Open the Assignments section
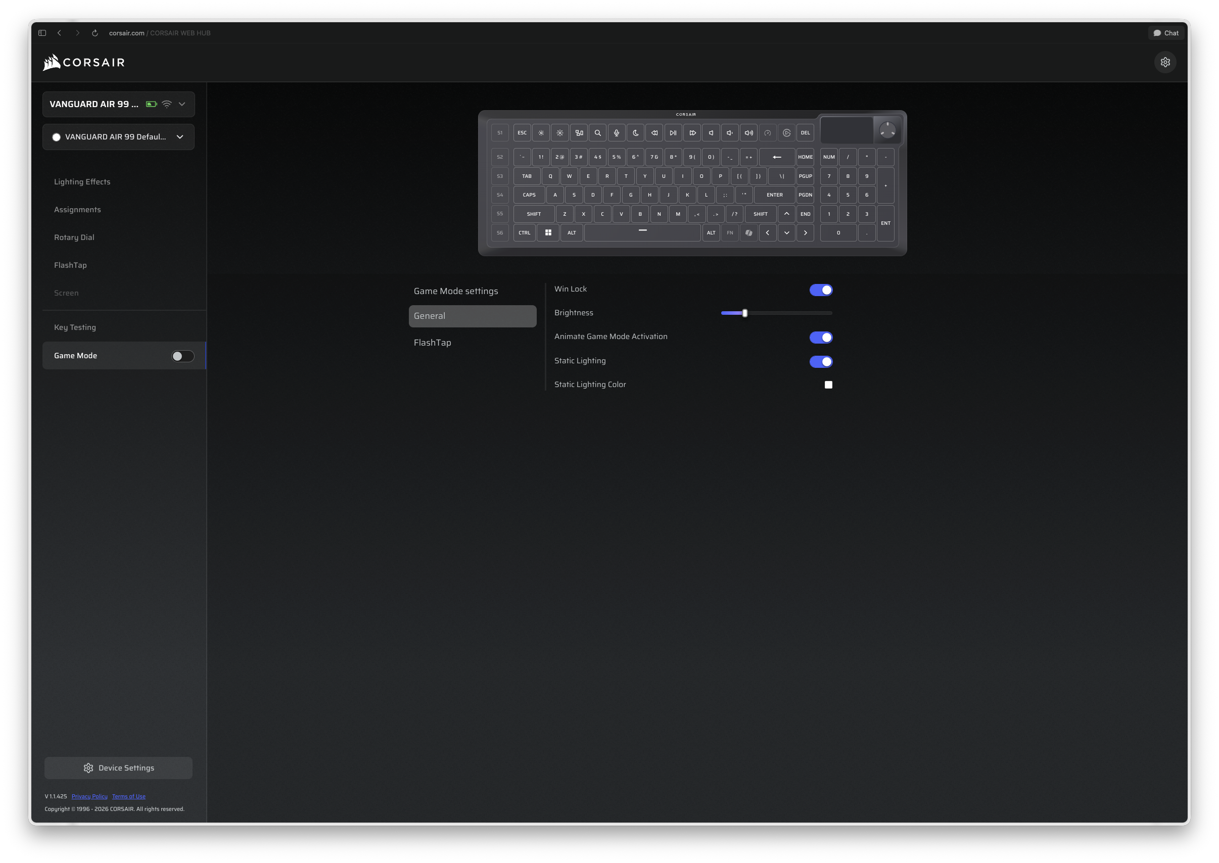 tap(78, 209)
